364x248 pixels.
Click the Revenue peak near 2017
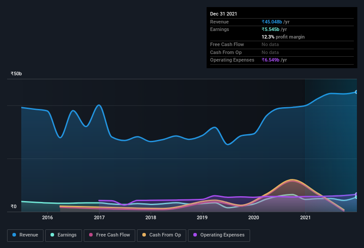(x=99, y=105)
